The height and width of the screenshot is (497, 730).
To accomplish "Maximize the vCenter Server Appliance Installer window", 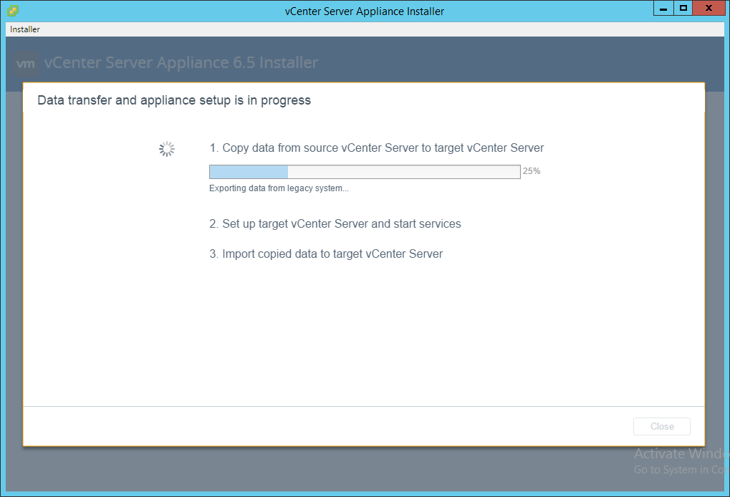I will [x=683, y=9].
